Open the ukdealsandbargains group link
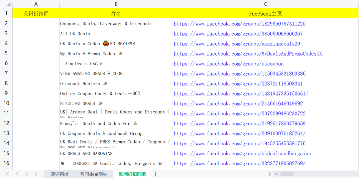The image size is (359, 178). click(242, 154)
